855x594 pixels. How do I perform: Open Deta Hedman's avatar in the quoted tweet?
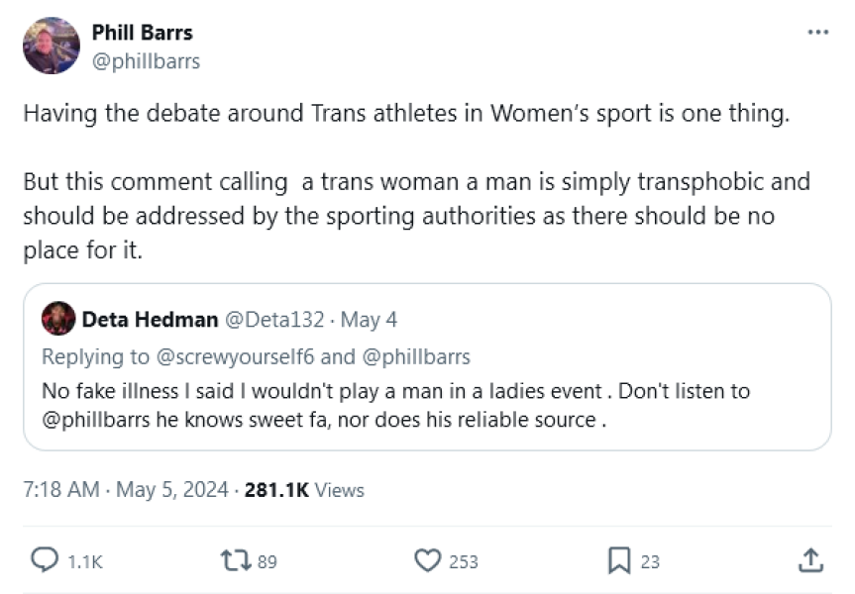(60, 319)
